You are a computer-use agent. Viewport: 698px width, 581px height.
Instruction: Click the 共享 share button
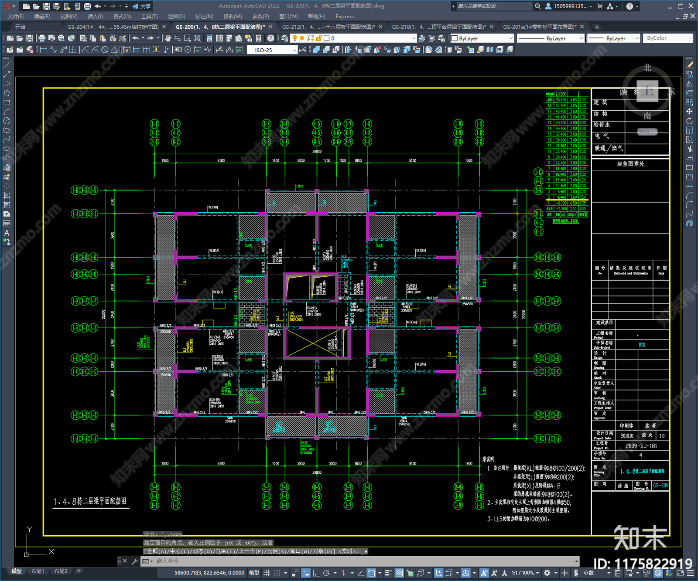tap(141, 6)
